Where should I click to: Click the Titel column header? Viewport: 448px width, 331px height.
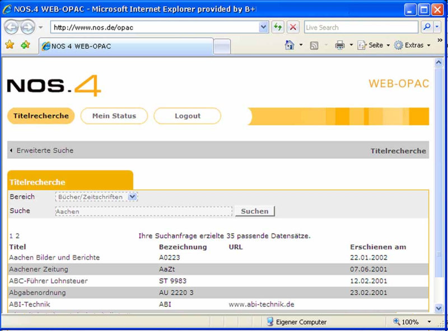18,247
